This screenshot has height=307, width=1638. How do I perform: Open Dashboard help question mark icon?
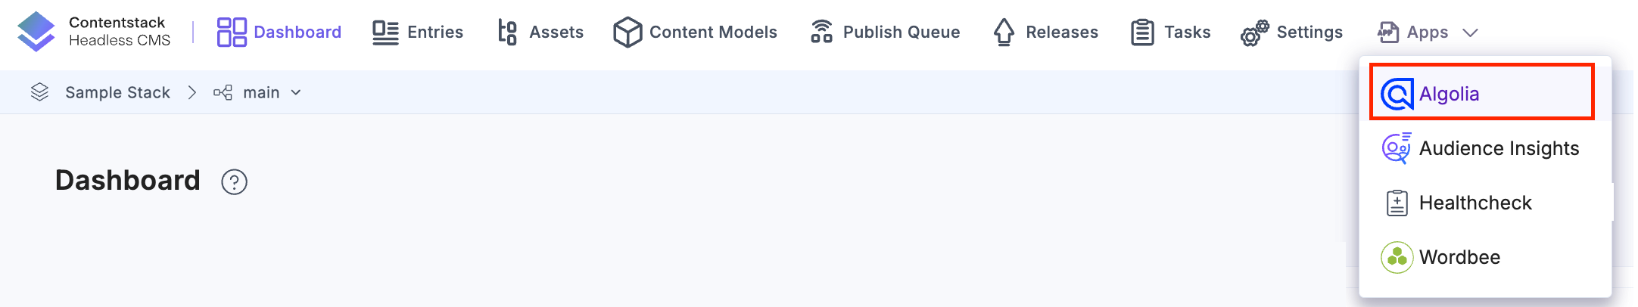235,182
